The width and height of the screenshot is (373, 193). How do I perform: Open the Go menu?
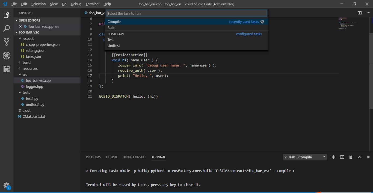click(64, 4)
